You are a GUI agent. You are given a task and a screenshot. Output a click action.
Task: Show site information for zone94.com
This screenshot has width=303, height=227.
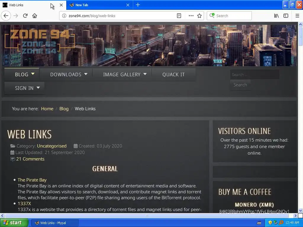[x=64, y=16]
